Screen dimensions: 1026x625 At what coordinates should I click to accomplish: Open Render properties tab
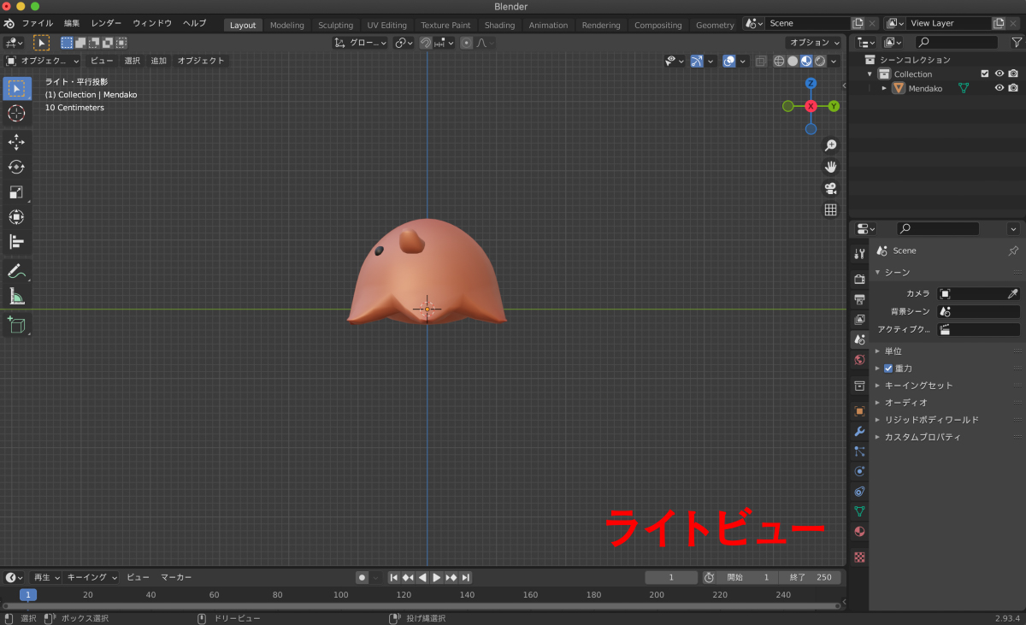pos(859,279)
